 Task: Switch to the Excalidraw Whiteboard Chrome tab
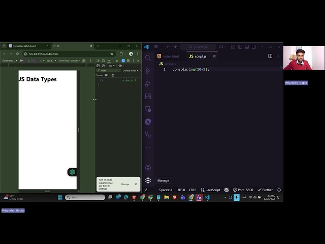click(28, 46)
